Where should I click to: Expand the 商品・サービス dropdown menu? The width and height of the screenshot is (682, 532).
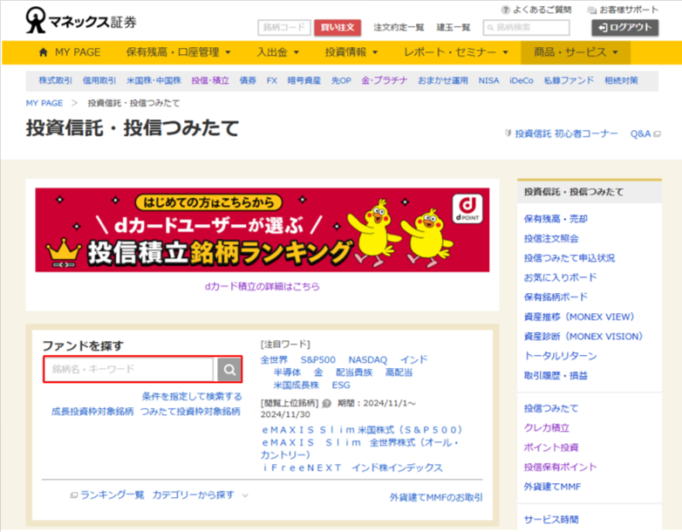pyautogui.click(x=576, y=52)
